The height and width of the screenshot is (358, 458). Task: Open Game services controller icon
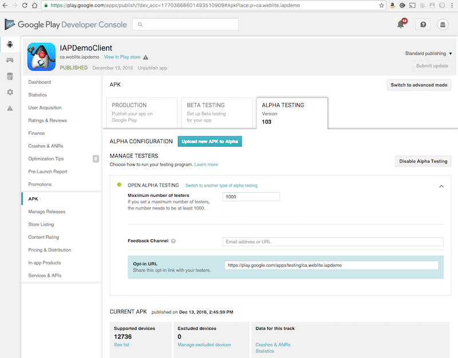pos(10,60)
